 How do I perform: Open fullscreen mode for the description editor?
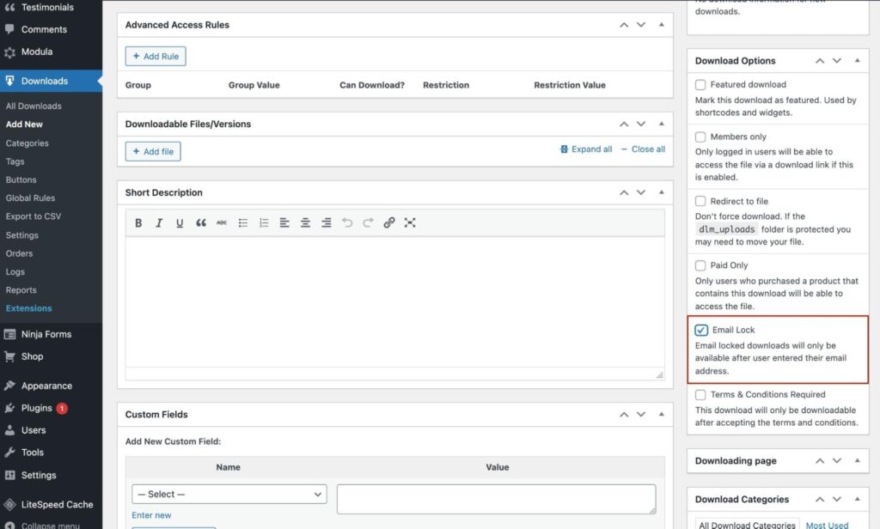click(x=410, y=223)
